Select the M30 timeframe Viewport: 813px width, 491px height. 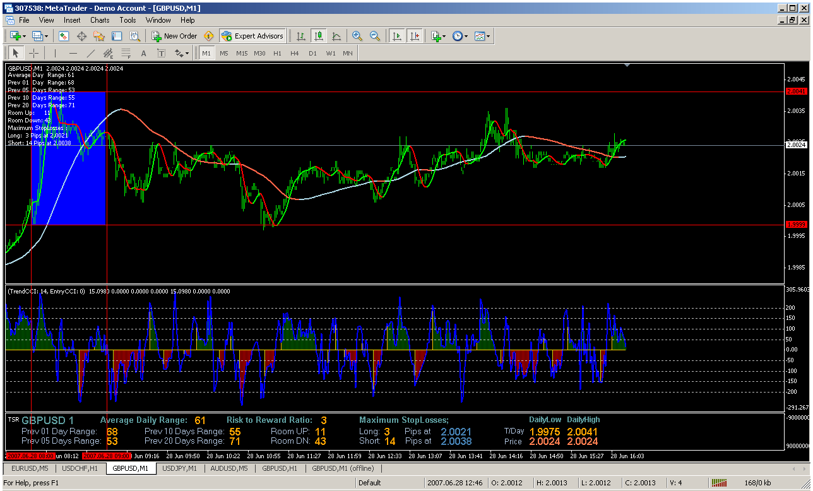pyautogui.click(x=259, y=54)
